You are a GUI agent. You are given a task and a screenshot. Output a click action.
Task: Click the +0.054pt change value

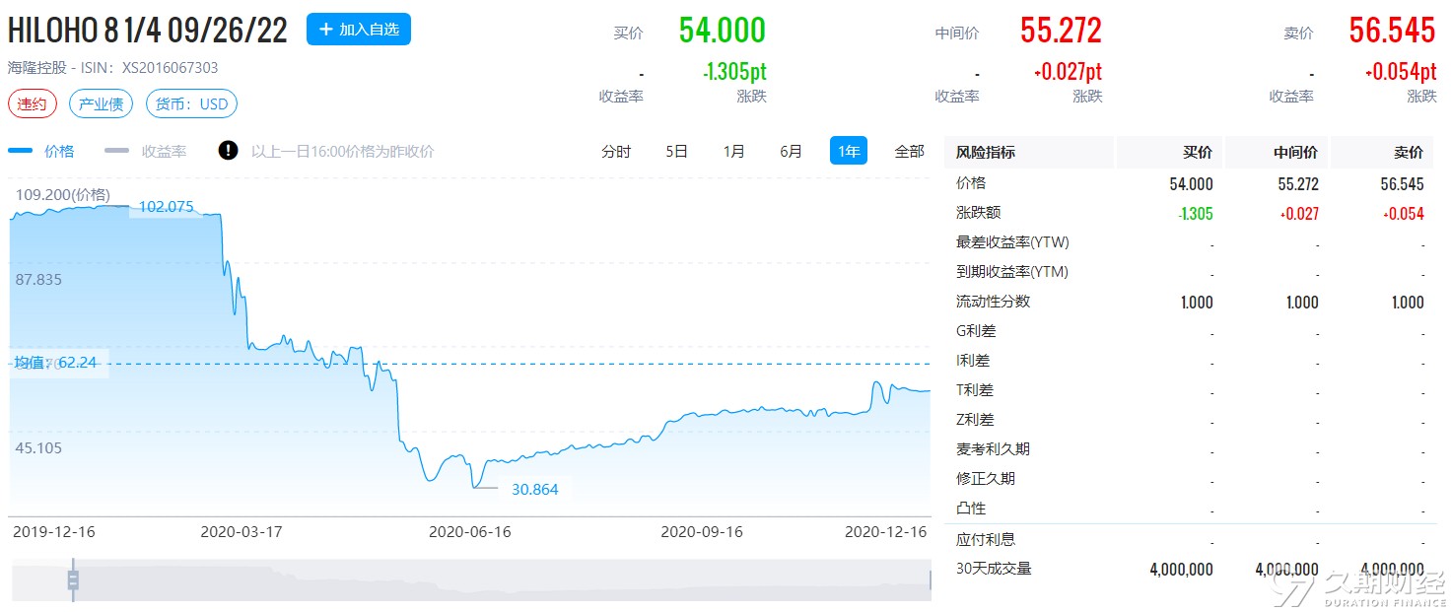(1401, 72)
